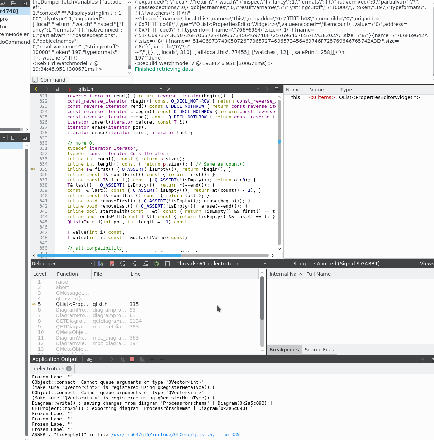Click the synchronize link icon in top sidebar
This screenshot has height=440, width=434.
coord(2,3)
